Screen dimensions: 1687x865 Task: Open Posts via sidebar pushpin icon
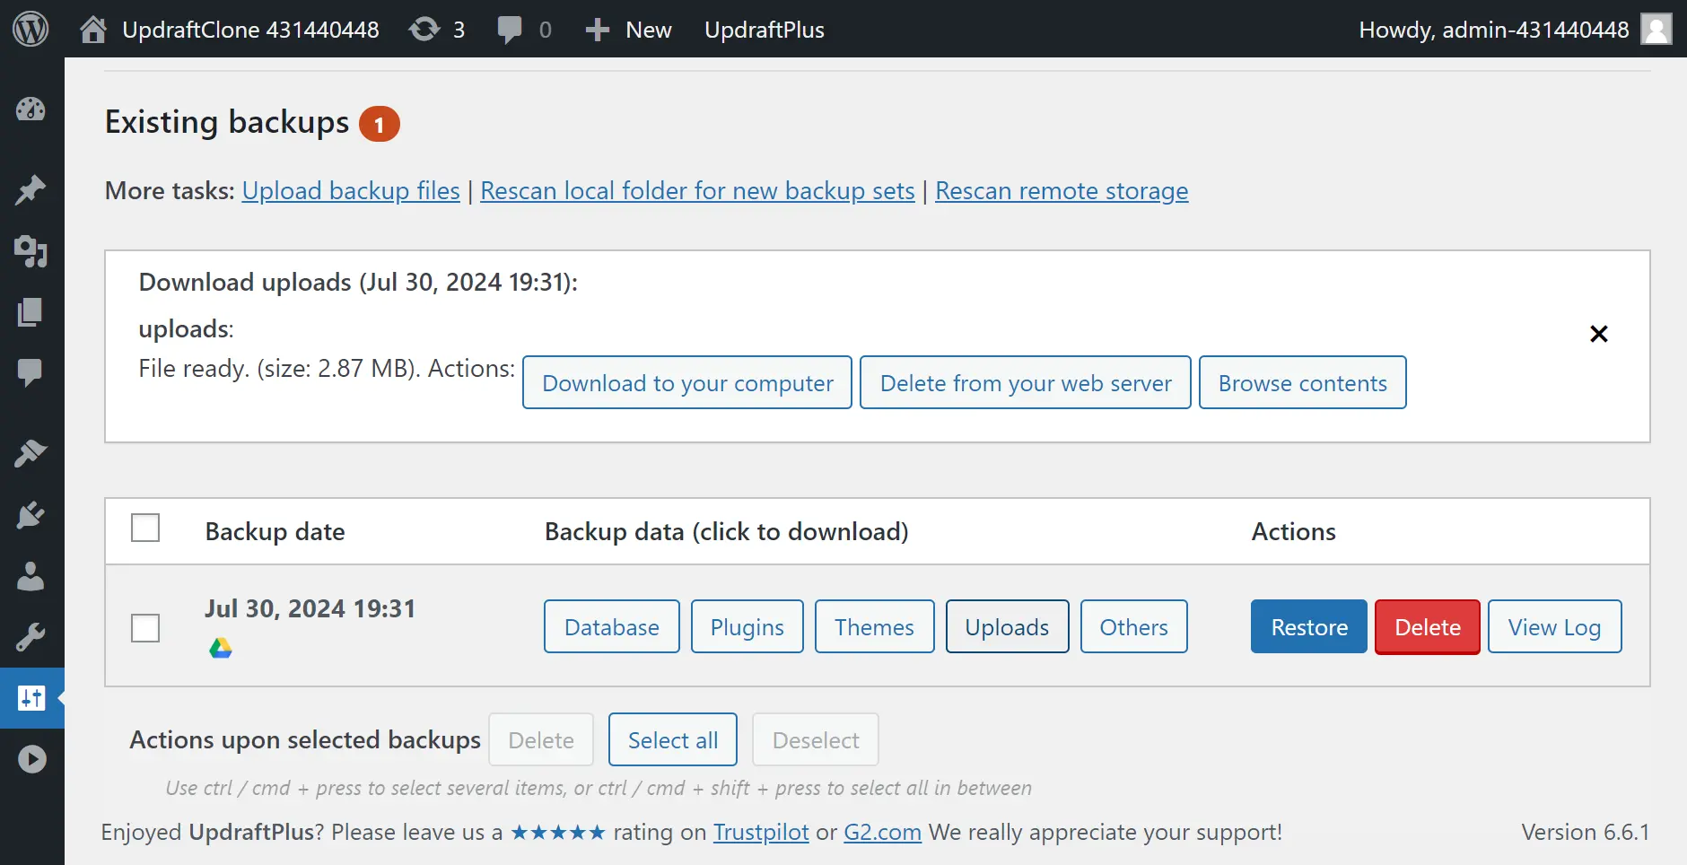31,189
